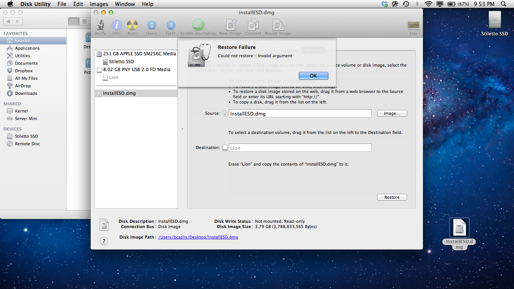Select Remote Disc in Finder sidebar
514x289 pixels.
[x=33, y=144]
